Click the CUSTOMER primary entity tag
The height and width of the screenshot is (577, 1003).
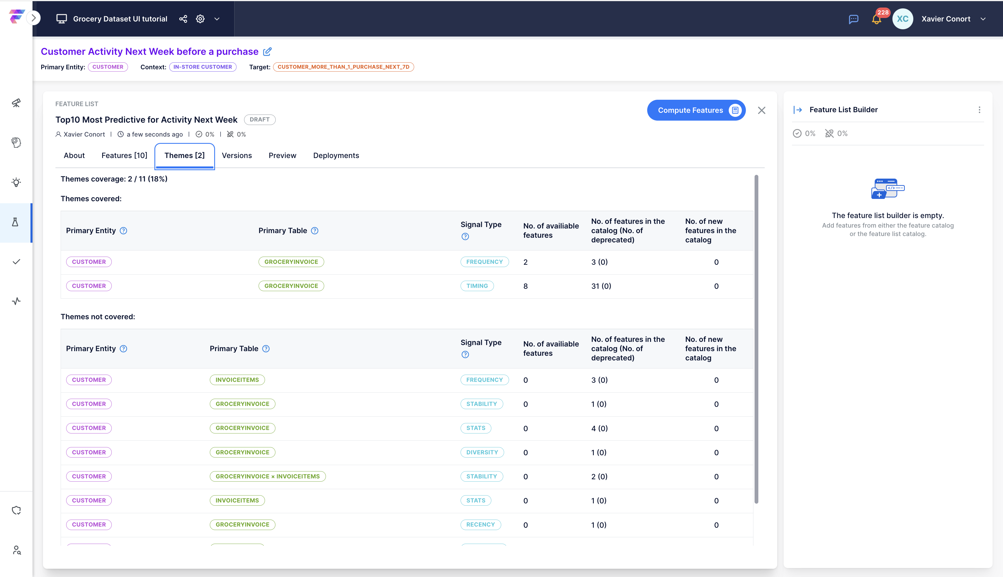click(108, 67)
